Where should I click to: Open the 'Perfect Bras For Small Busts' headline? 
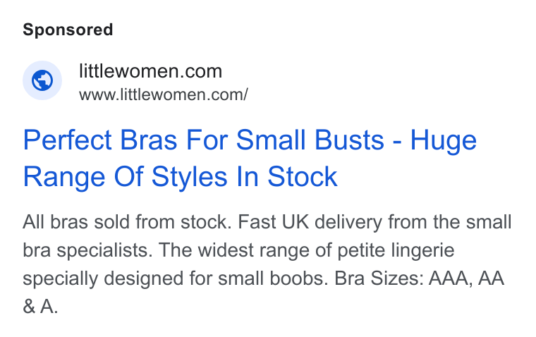[x=204, y=140]
